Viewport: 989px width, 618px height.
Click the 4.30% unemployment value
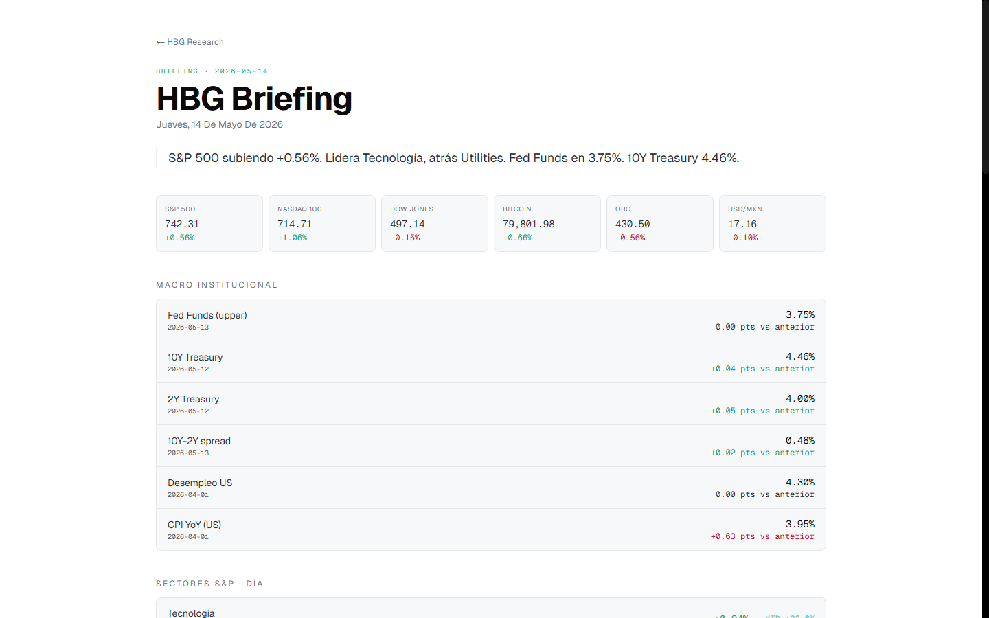pos(800,482)
